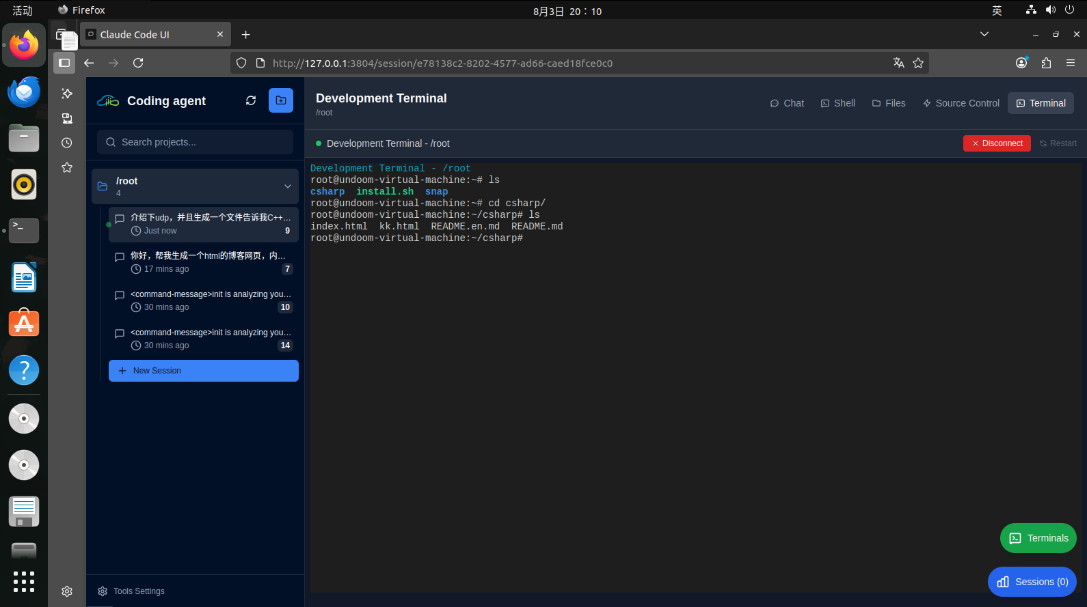Click the Firefox sidebar toggle icon
The image size is (1087, 607).
(64, 63)
